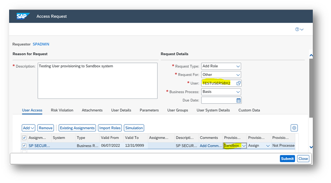Switch to the Risk Violation tab
Viewport: 331px width, 183px height.
62,111
